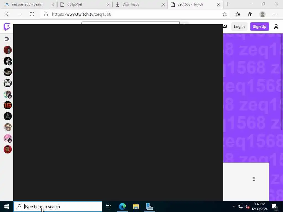
Task: Click the 'Type here to search' taskbar box
Action: pyautogui.click(x=58, y=206)
